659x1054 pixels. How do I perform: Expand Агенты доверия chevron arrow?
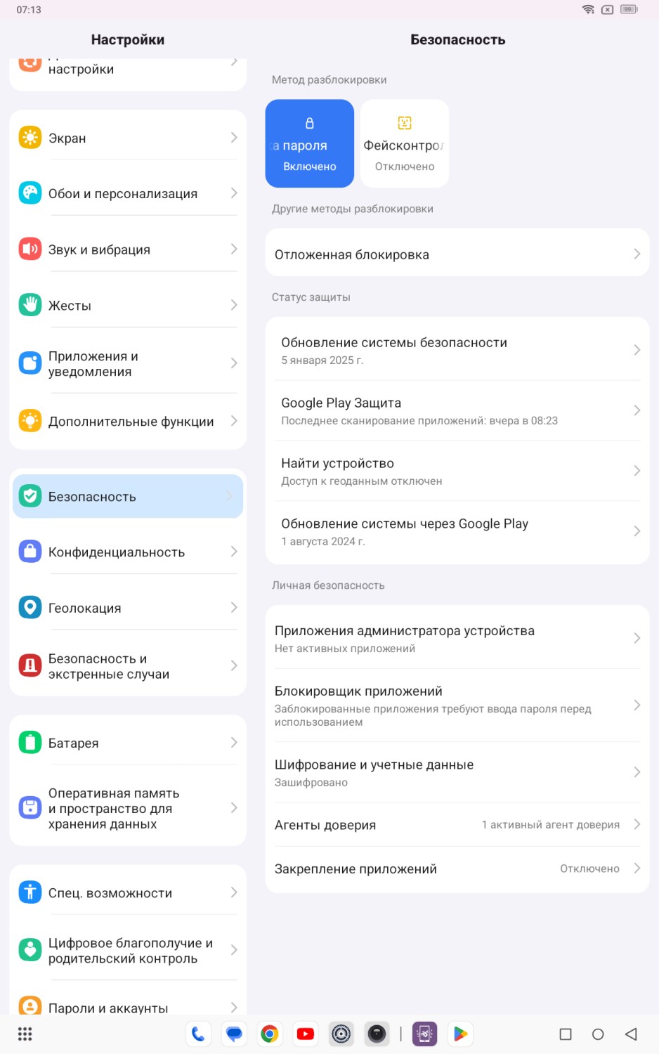point(637,824)
